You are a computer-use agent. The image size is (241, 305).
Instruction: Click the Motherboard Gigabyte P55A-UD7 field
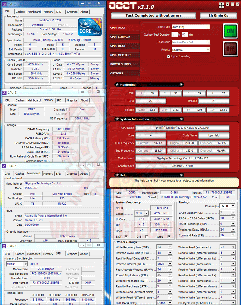pos(182,158)
